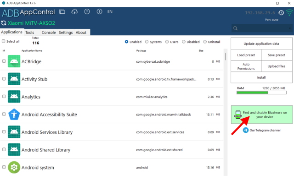This screenshot has height=180, width=294.
Task: Open Our Telegram channel link
Action: coord(265,130)
